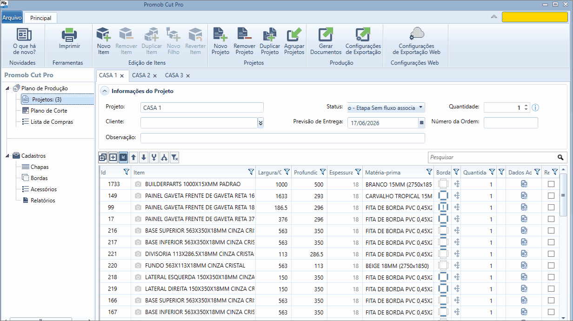Increase Quantidade with the up arrow

(x=526, y=105)
